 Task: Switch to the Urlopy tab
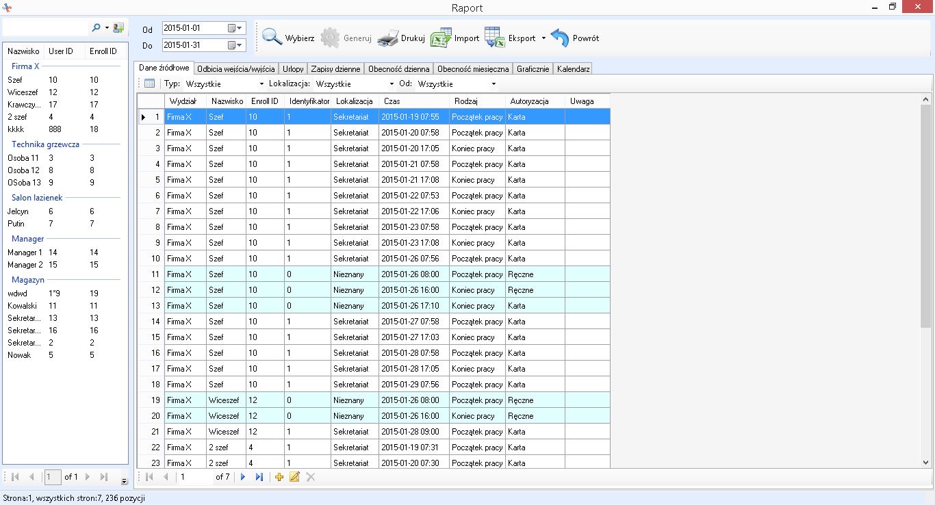[293, 69]
